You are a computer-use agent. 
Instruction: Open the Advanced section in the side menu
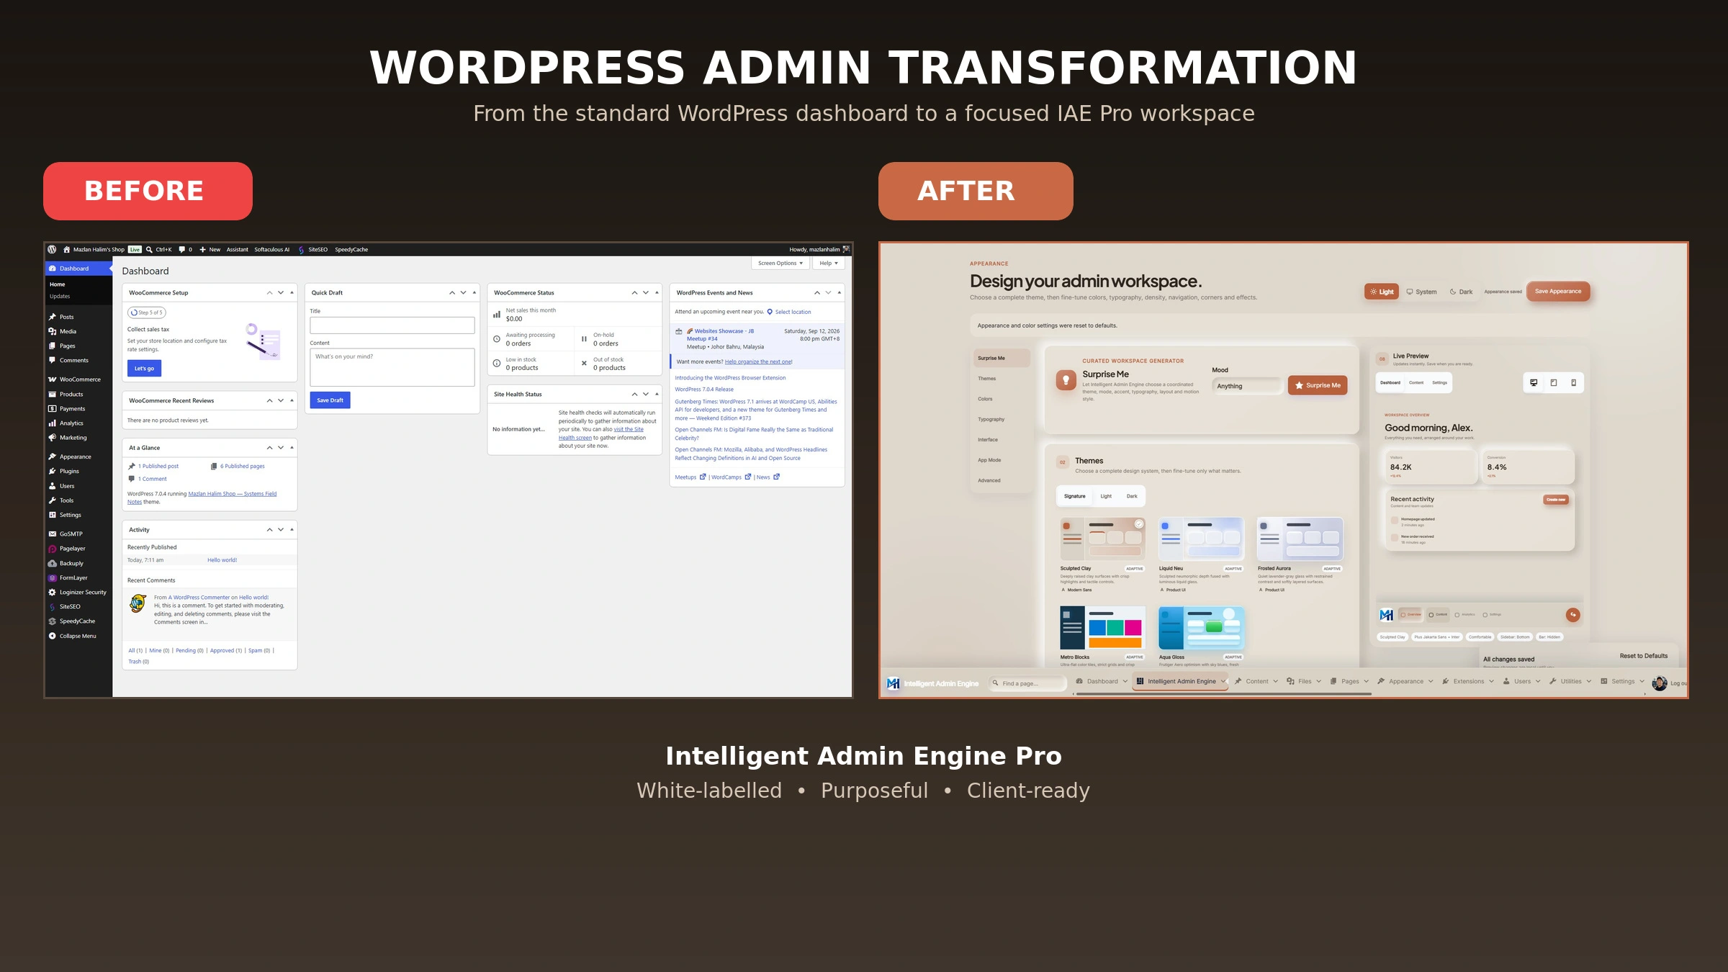pos(1002,480)
